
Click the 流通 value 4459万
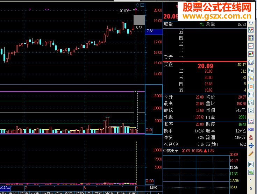240,138
